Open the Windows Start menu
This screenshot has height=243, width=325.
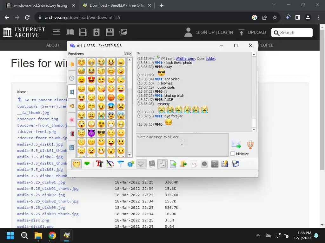[x=10, y=235]
